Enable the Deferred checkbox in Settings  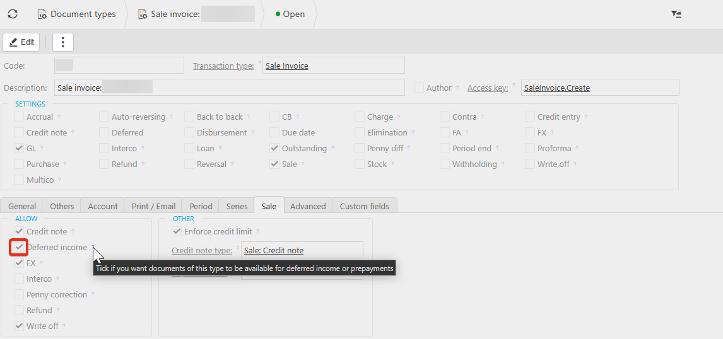coord(104,133)
